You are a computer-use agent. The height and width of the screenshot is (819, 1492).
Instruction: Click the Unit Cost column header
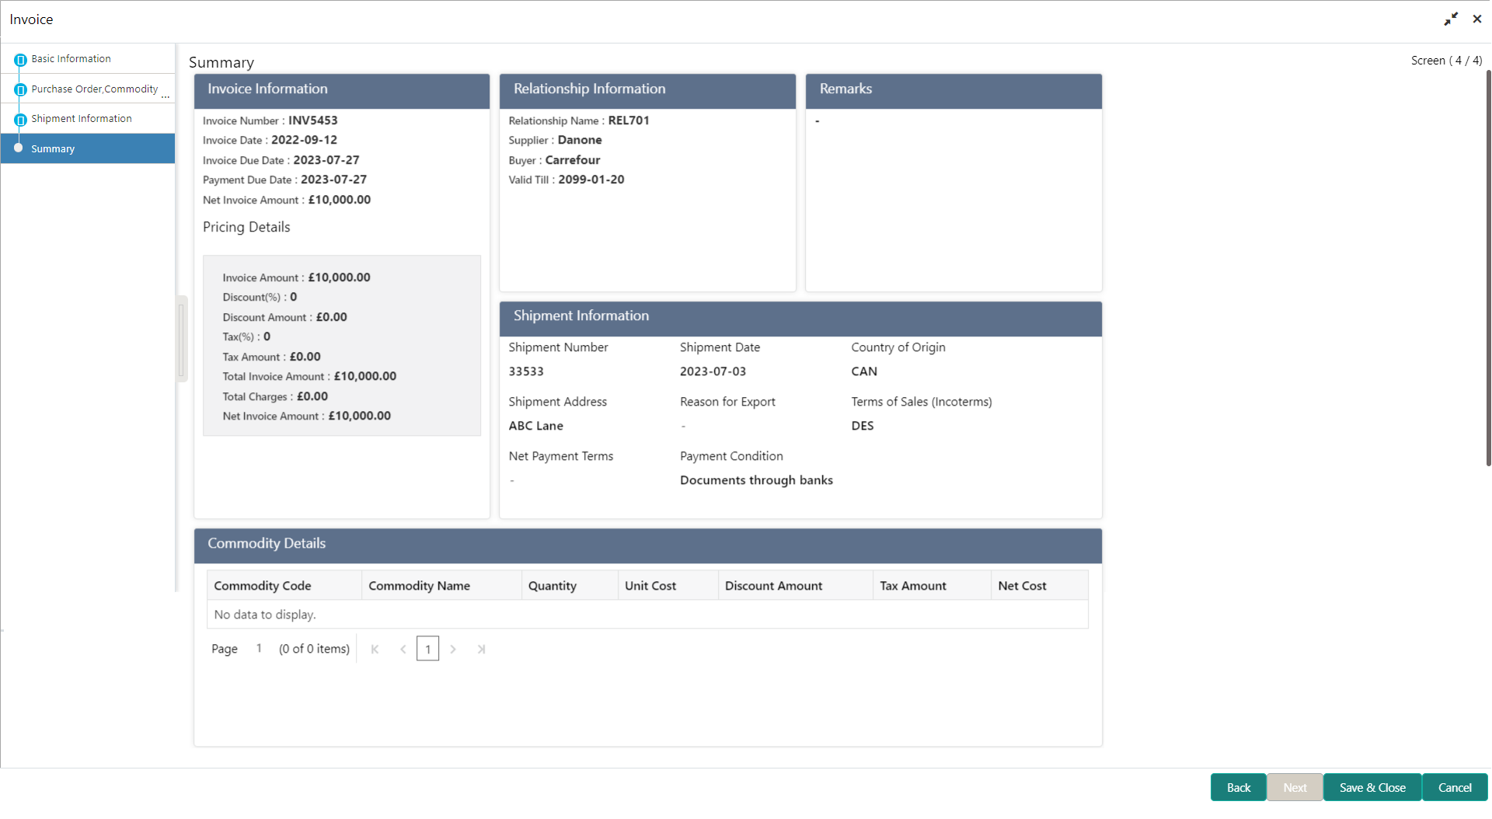click(x=668, y=586)
